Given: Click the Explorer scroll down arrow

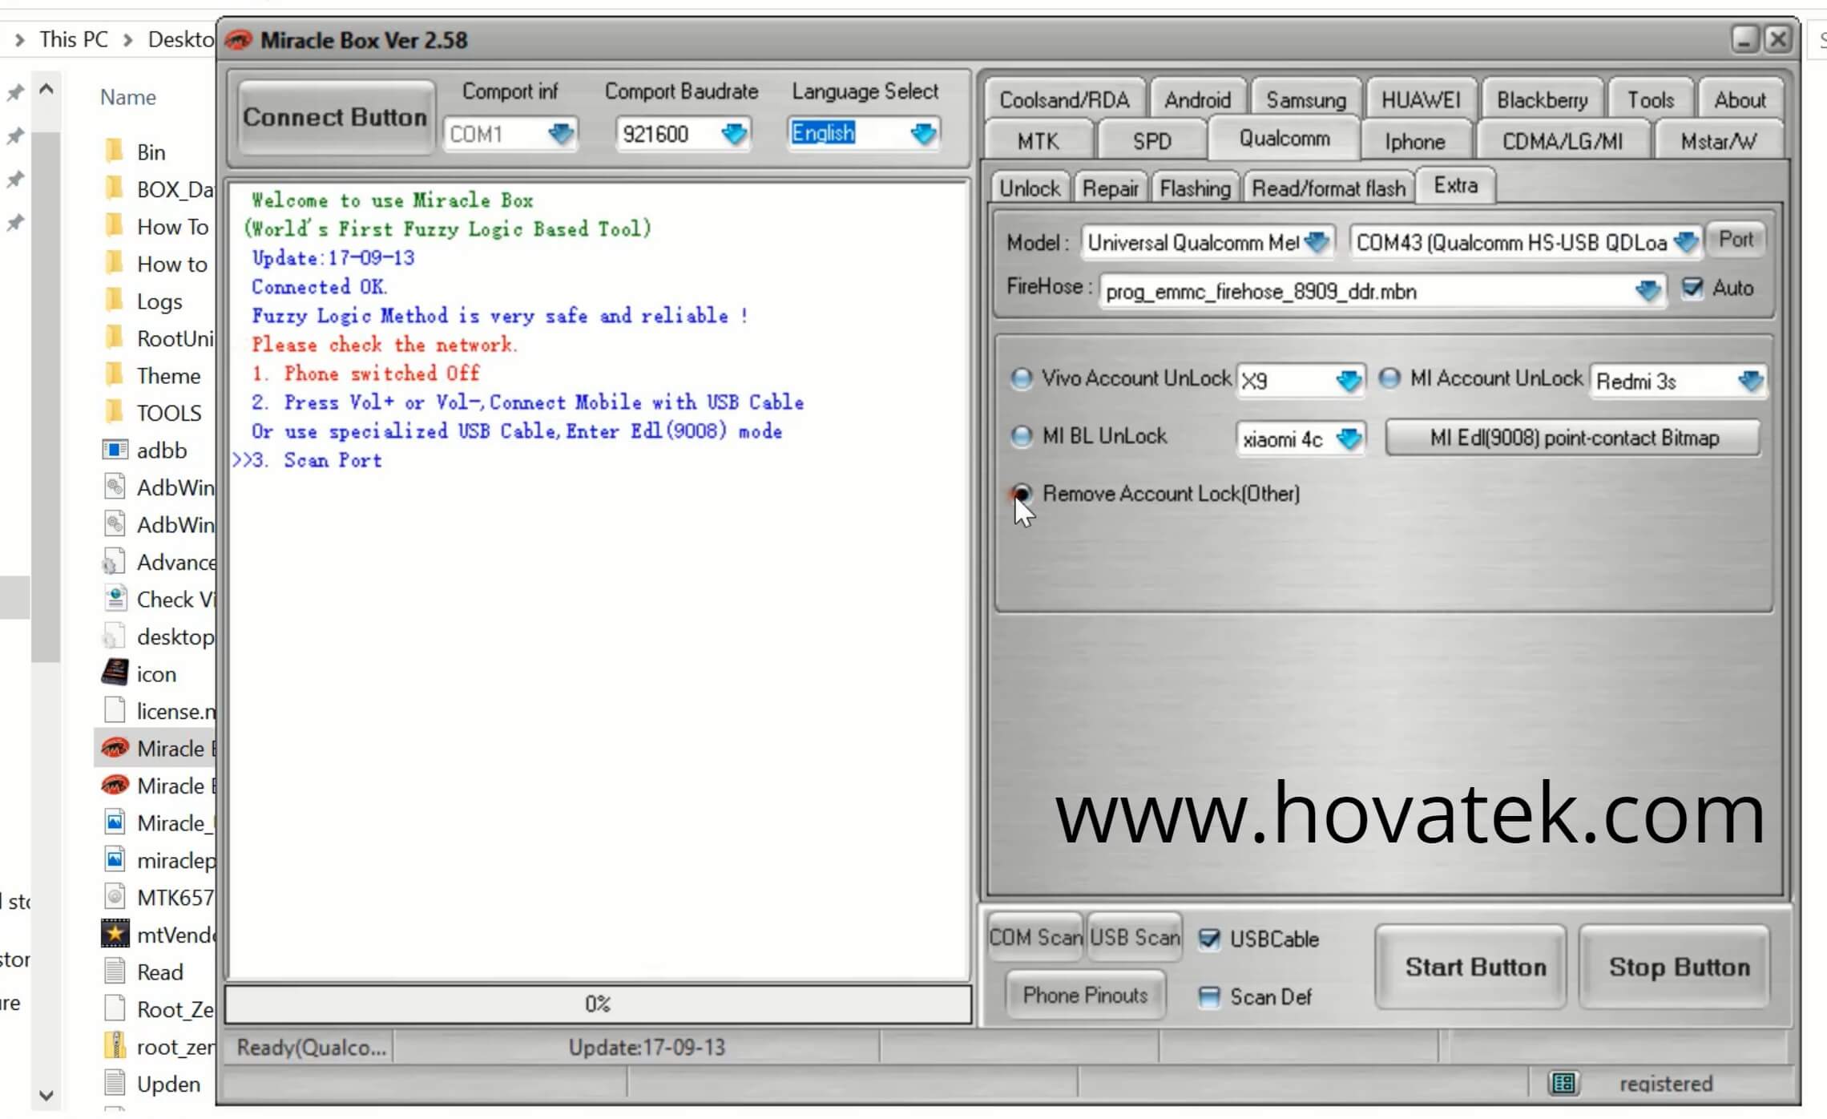Looking at the screenshot, I should [46, 1094].
